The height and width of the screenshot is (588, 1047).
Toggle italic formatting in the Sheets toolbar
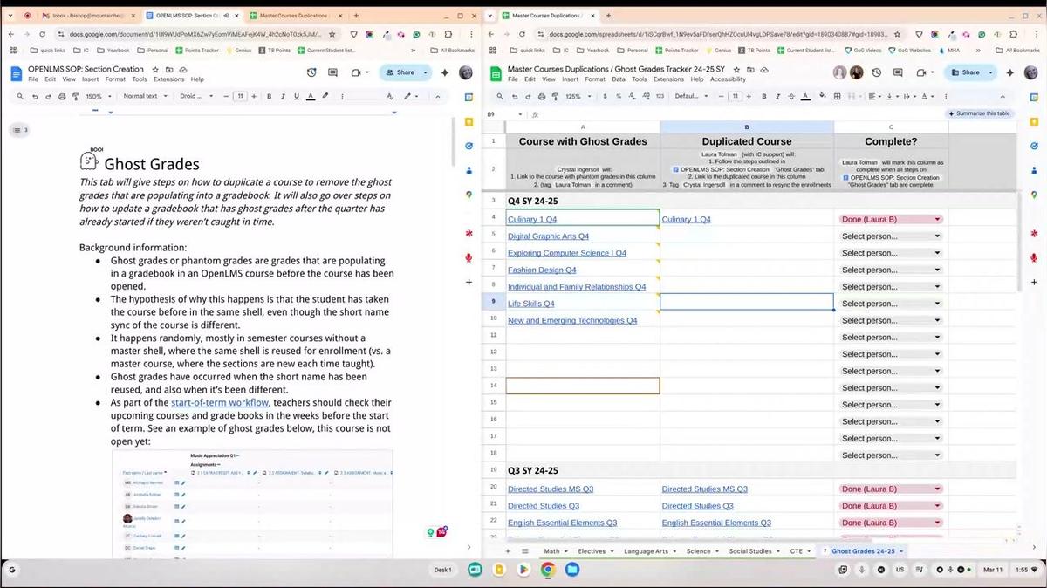[x=778, y=96]
